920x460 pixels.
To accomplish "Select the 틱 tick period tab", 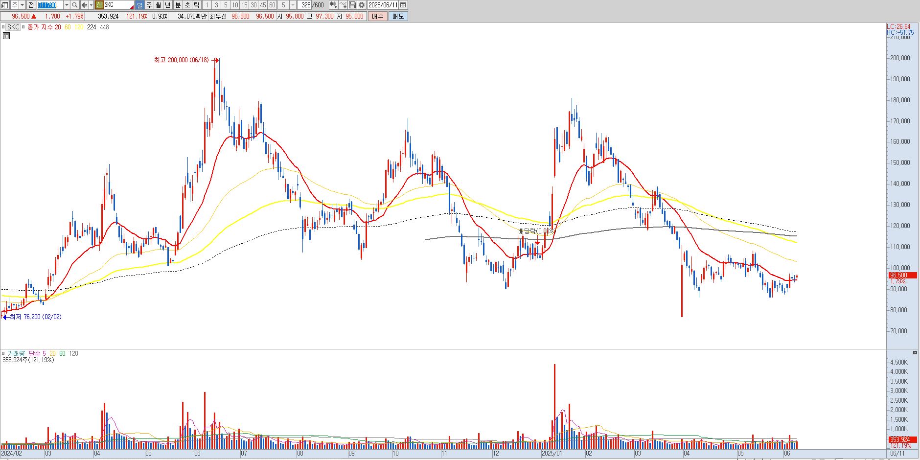I will pos(197,5).
